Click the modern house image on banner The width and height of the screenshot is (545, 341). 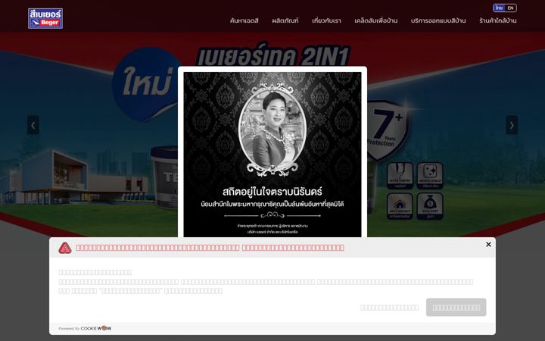click(73, 177)
